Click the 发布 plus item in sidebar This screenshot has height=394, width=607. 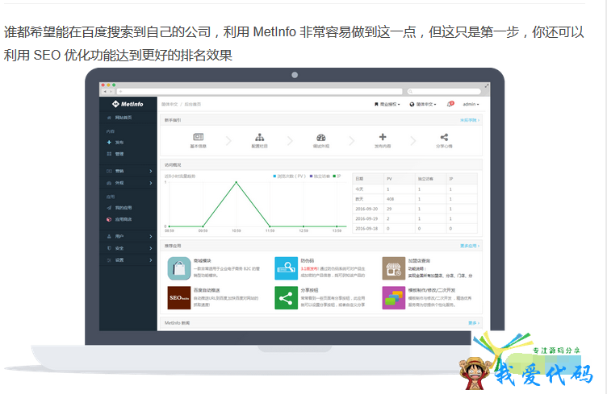pos(115,143)
